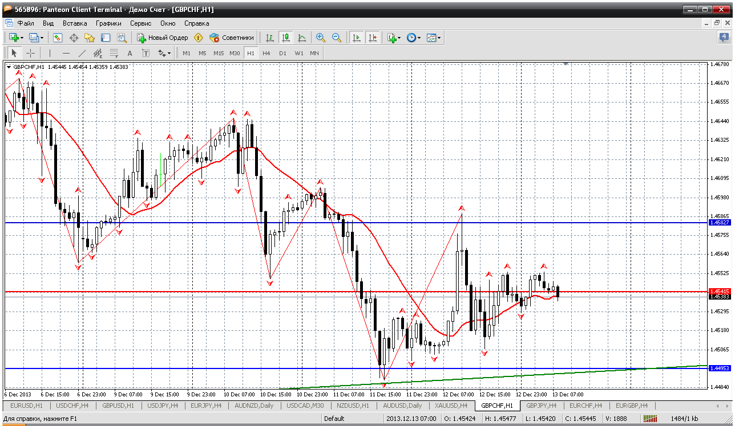Click the grey chart shift marker triangle
Screen dimensions: 735x426
coord(566,64)
